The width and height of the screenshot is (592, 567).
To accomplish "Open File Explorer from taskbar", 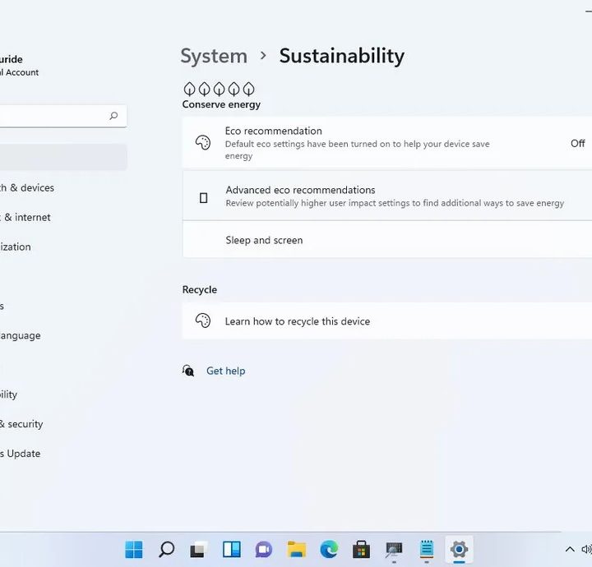I will point(297,549).
